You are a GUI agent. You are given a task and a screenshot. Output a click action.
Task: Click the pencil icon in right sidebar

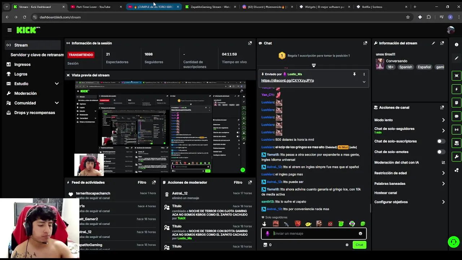pyautogui.click(x=457, y=58)
